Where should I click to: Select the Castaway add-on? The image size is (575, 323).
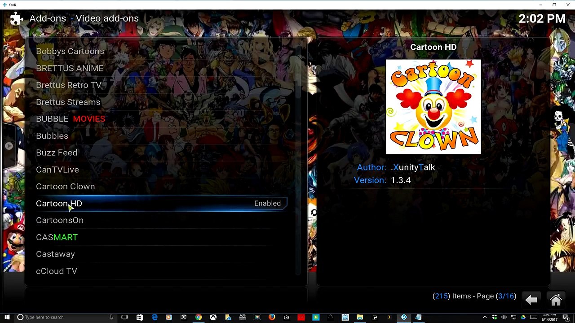pos(56,254)
